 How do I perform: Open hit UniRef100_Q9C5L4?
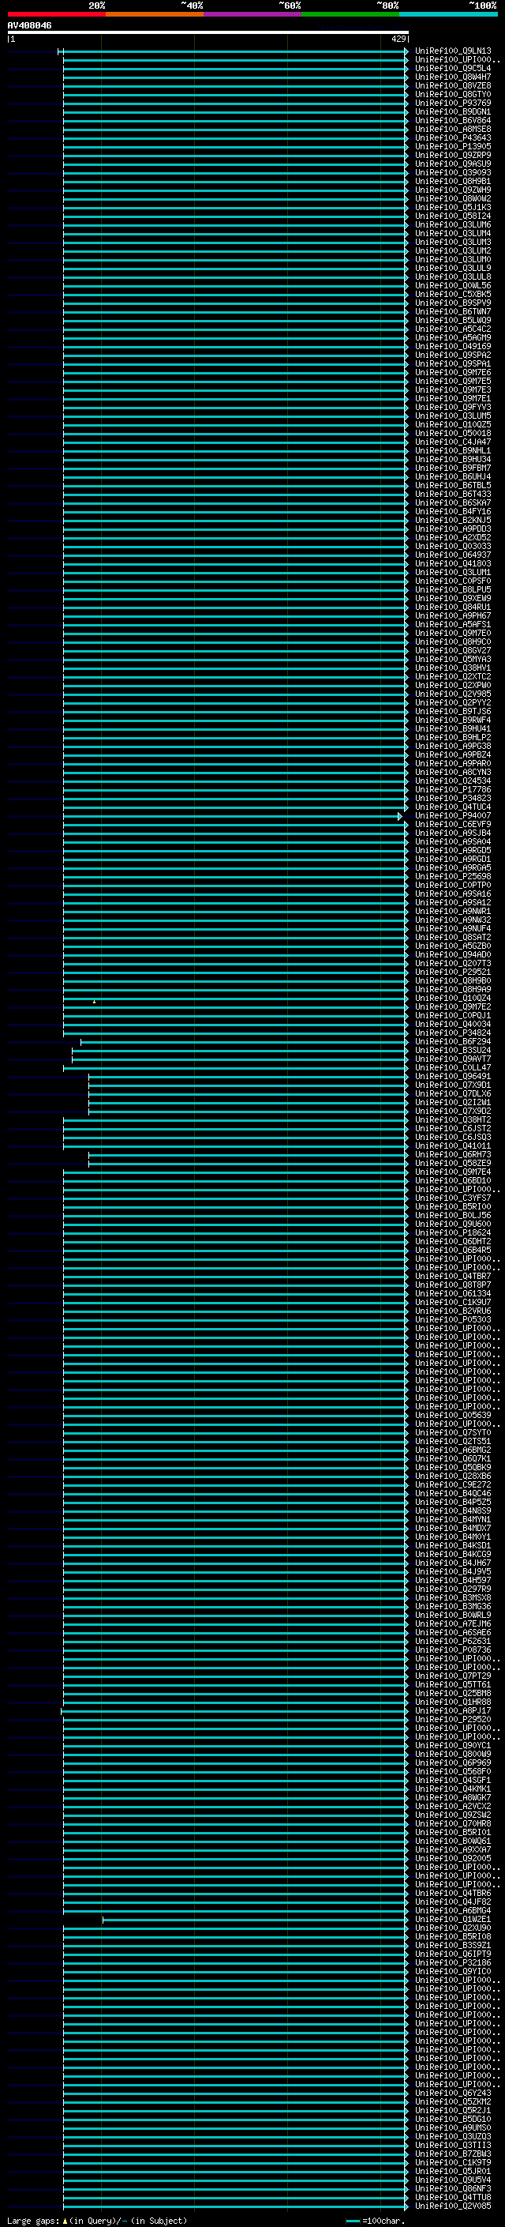coord(453,68)
